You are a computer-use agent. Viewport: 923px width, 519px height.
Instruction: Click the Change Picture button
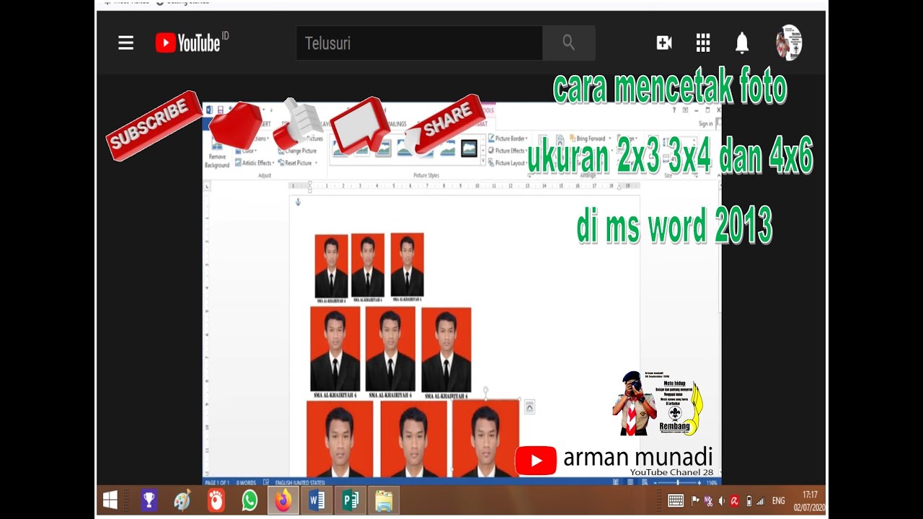[x=298, y=151]
